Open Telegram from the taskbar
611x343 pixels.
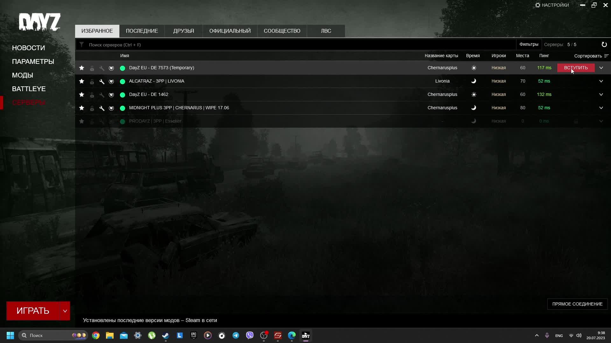tap(235, 335)
